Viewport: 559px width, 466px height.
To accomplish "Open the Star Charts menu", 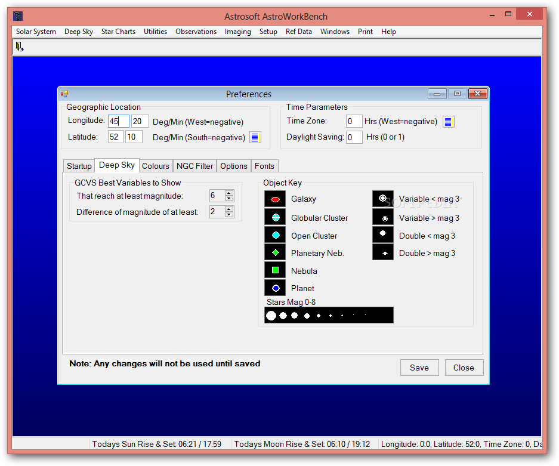I will [x=118, y=32].
